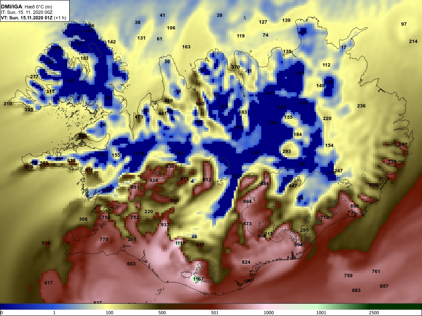Click the legend label 500

click(162, 313)
